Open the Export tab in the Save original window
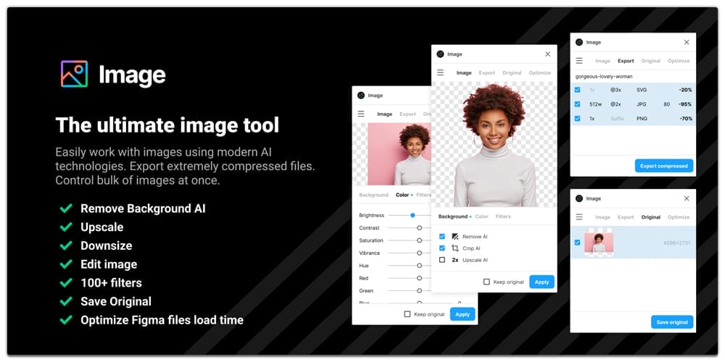This screenshot has width=725, height=362. pyautogui.click(x=626, y=217)
